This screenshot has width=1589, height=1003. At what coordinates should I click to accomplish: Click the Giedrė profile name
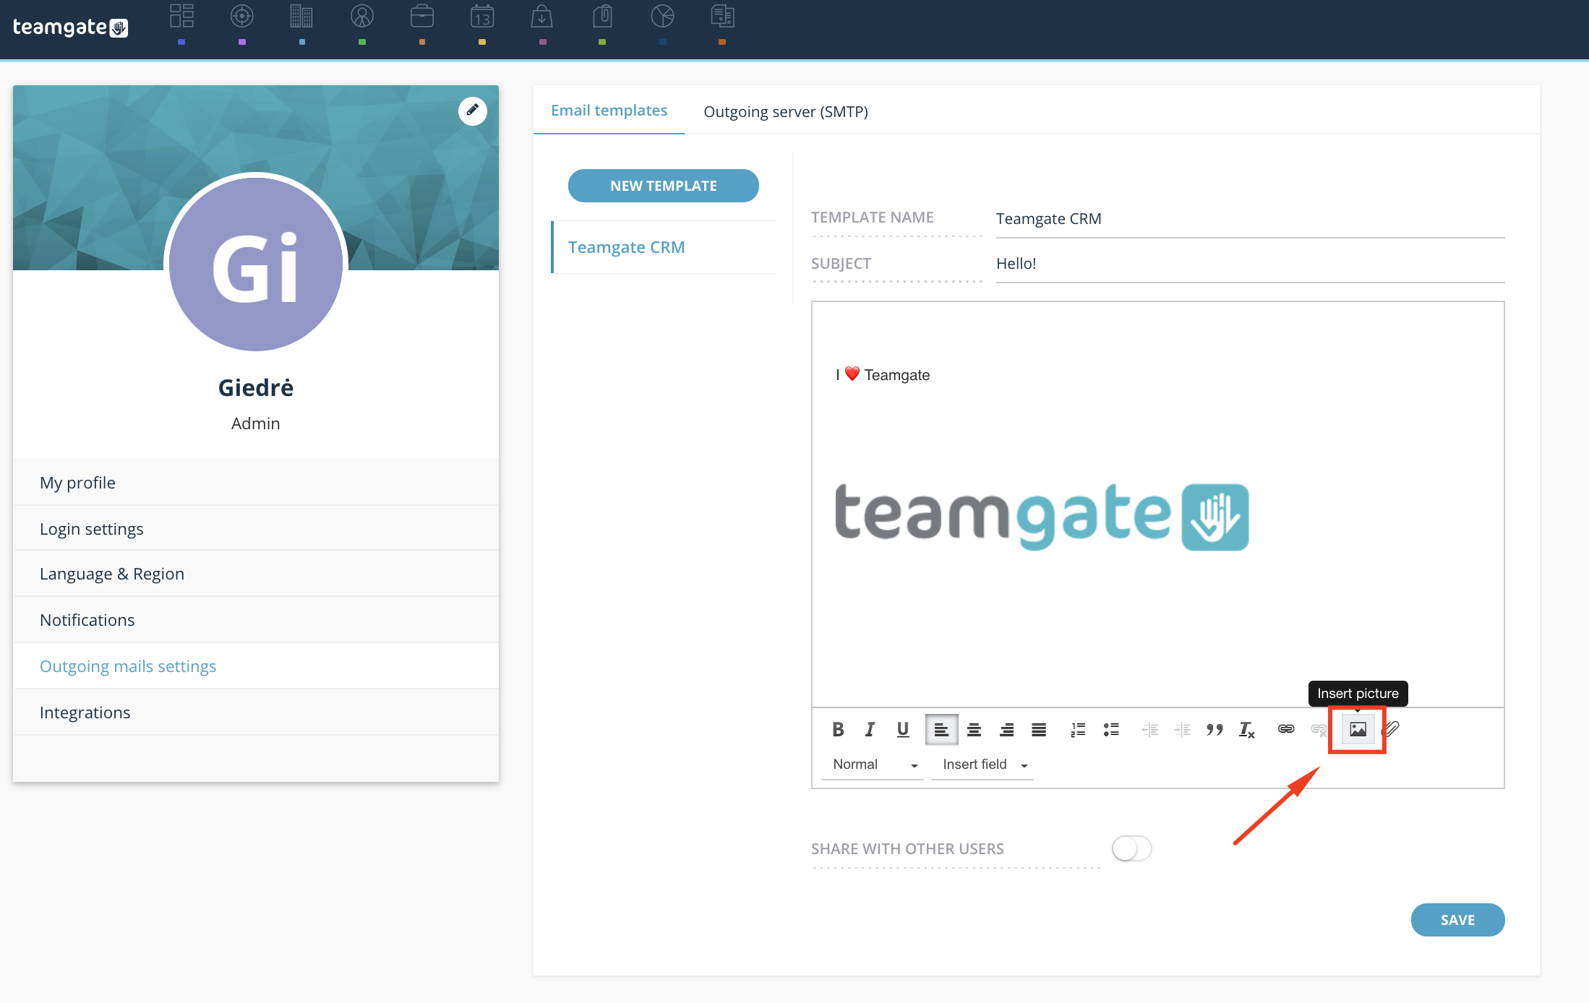tap(256, 388)
